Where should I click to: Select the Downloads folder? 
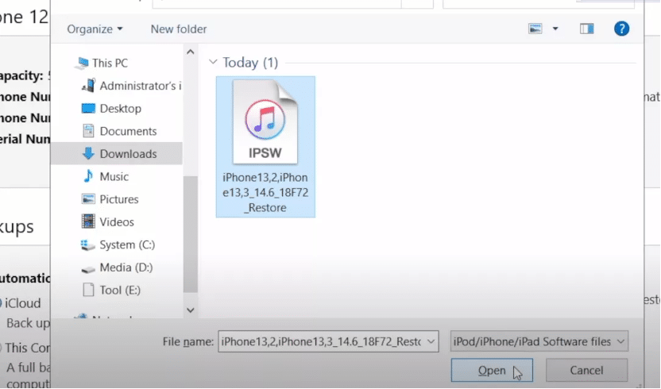[128, 154]
